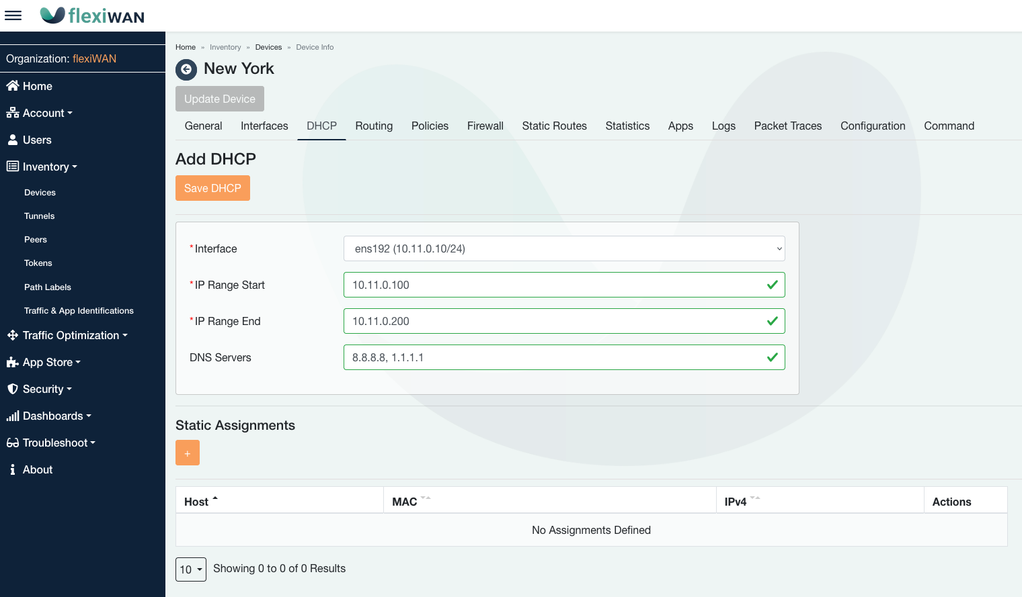Sort table by Host column arrow
Screen dimensions: 1022x597
click(215, 500)
